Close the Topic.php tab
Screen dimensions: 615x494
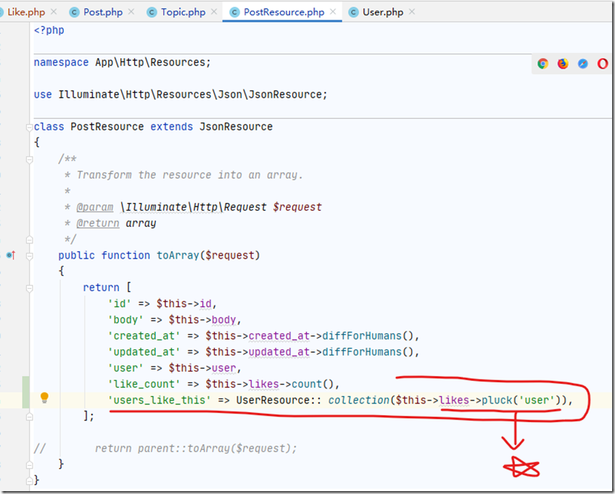(x=214, y=12)
